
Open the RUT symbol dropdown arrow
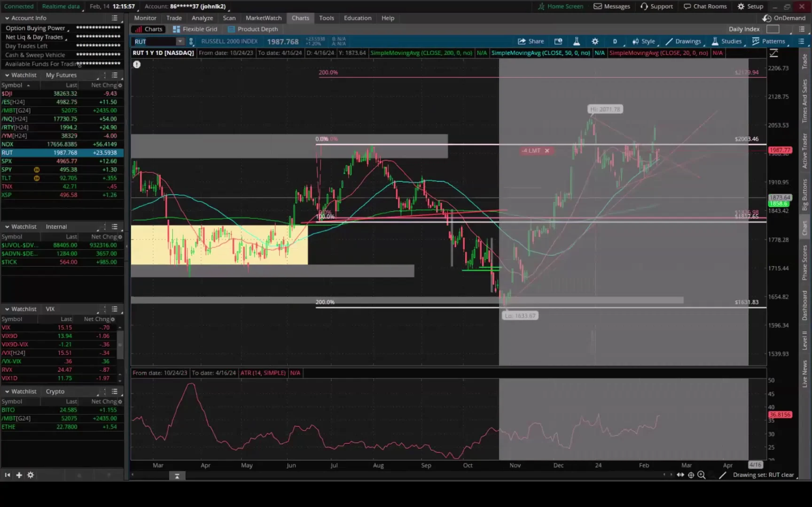pyautogui.click(x=180, y=41)
